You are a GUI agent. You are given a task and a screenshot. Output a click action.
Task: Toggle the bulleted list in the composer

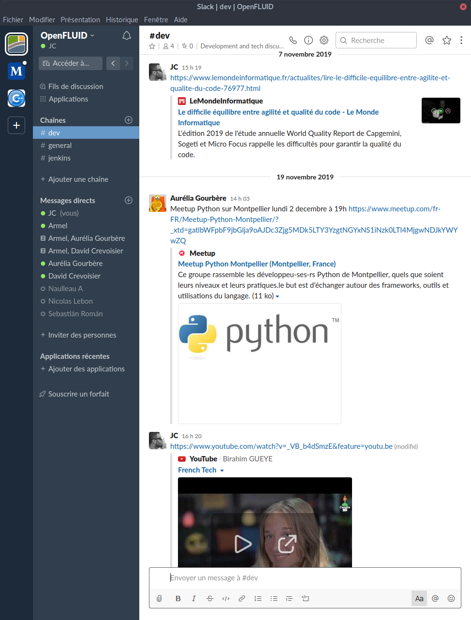[274, 598]
